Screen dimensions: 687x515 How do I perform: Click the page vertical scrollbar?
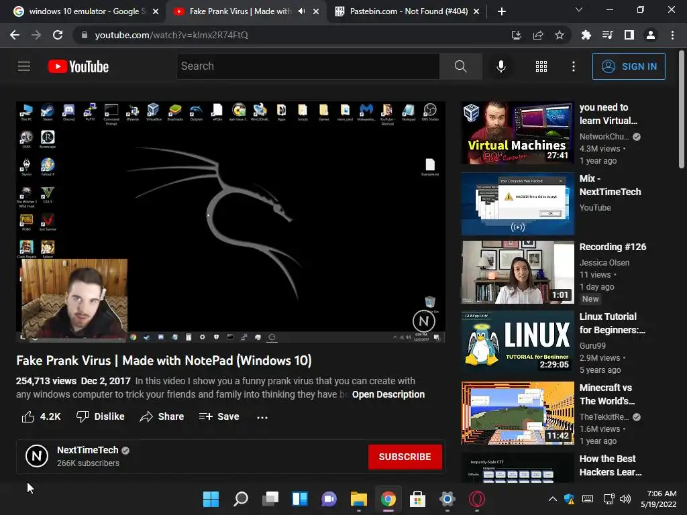(x=682, y=109)
